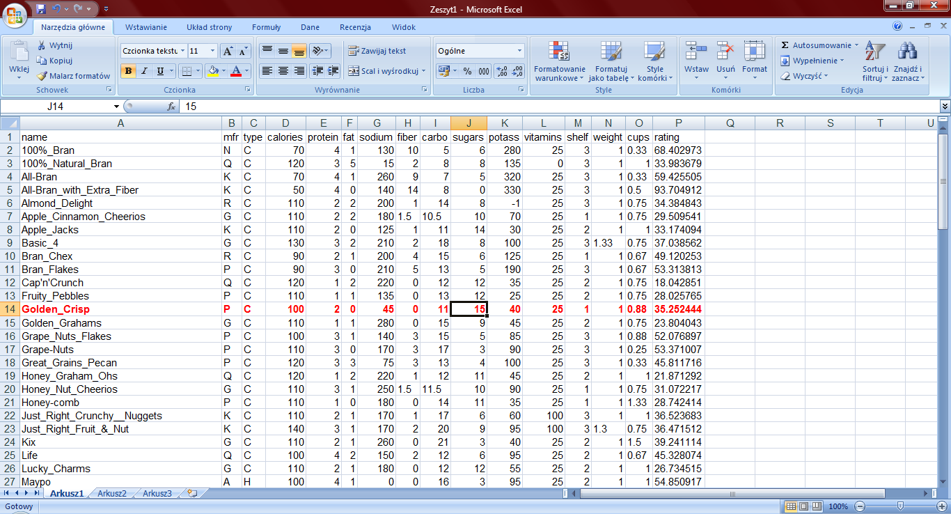Screen dimensions: 951x514
Task: Zoom out with the minus button
Action: tap(860, 506)
